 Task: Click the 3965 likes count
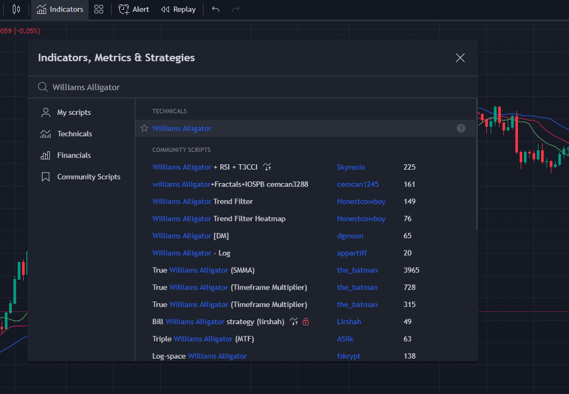(x=412, y=271)
